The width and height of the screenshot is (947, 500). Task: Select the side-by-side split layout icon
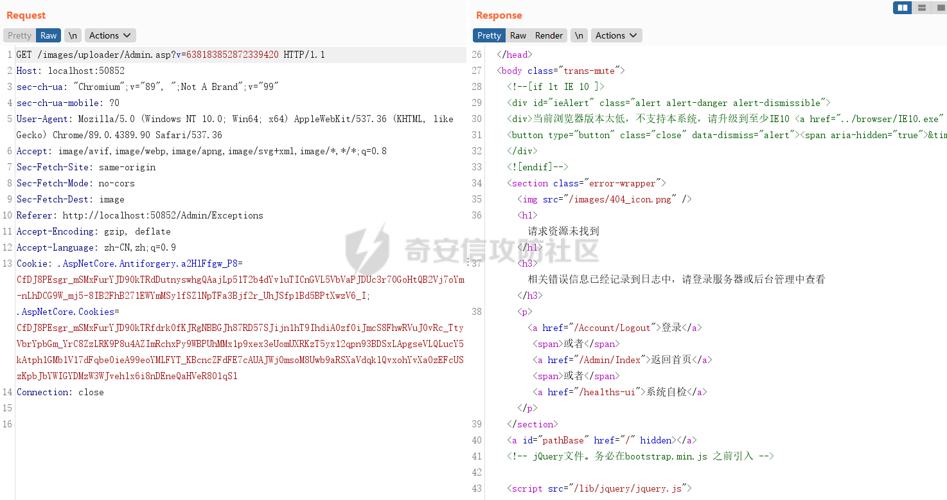902,8
